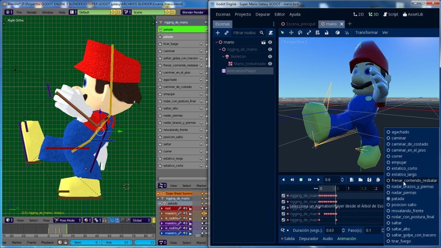The image size is (441, 248).
Task: Switch to the Escena_principal scene tab
Action: 300,24
